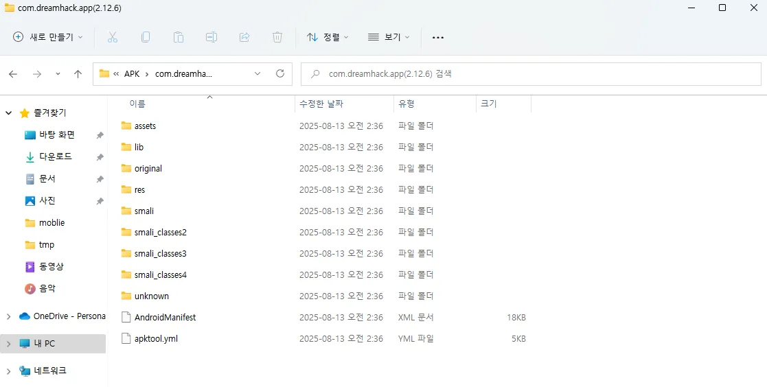Open 동영상 in the sidebar
Screen dimensions: 767x387
point(51,267)
